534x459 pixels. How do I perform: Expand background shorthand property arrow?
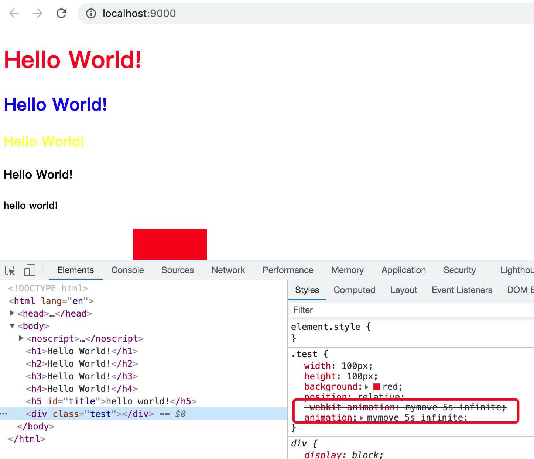pos(367,387)
